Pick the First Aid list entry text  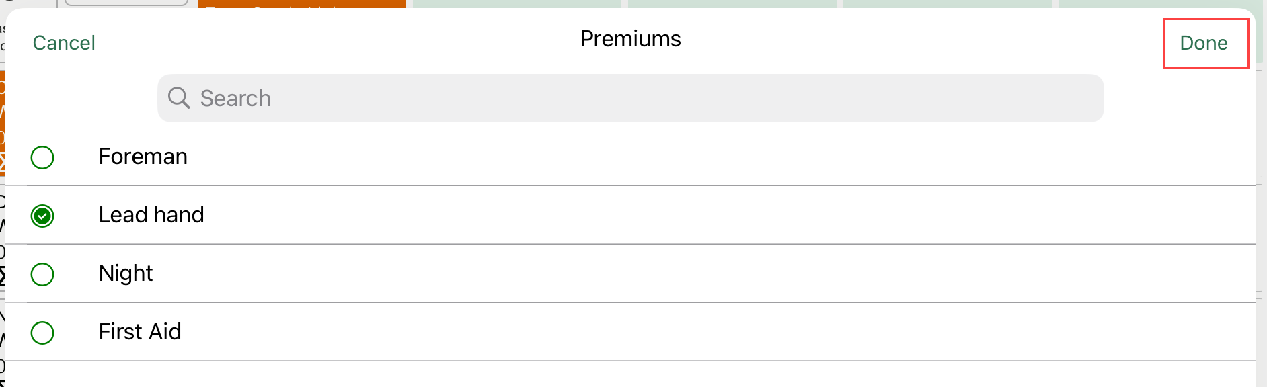coord(140,332)
